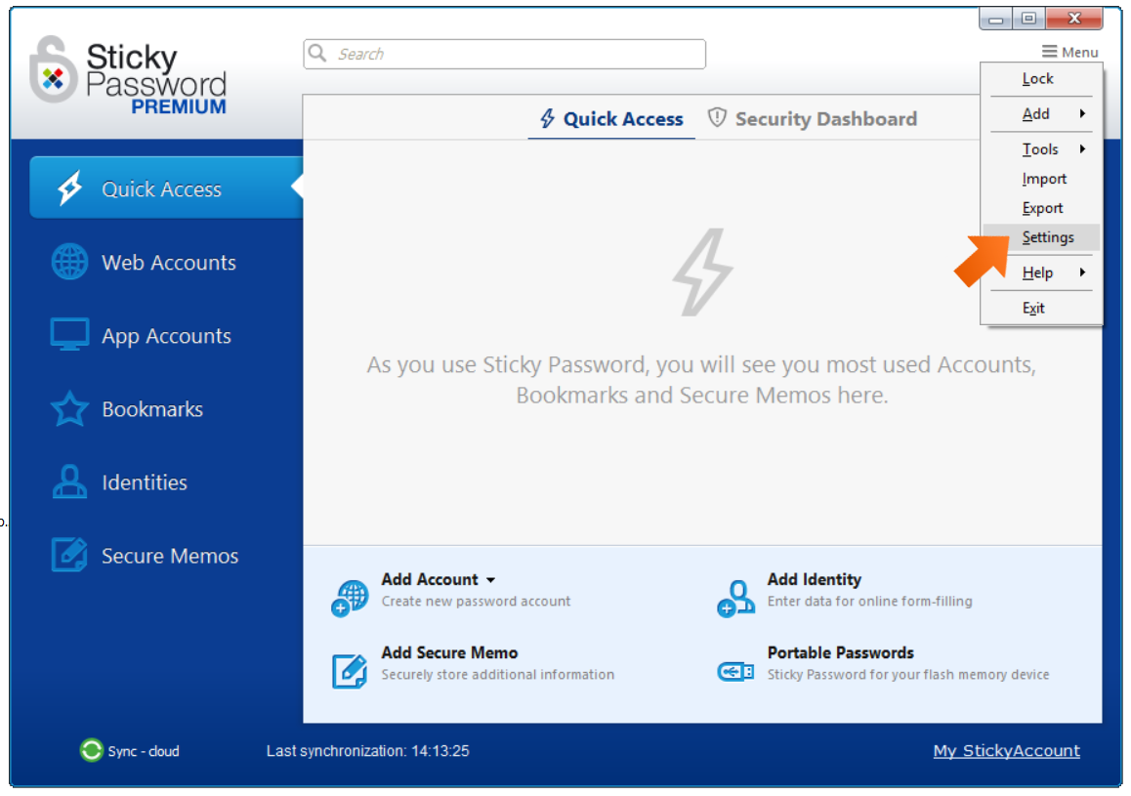Click the Quick Access tab lightning icon
The image size is (1131, 796).
[x=548, y=118]
